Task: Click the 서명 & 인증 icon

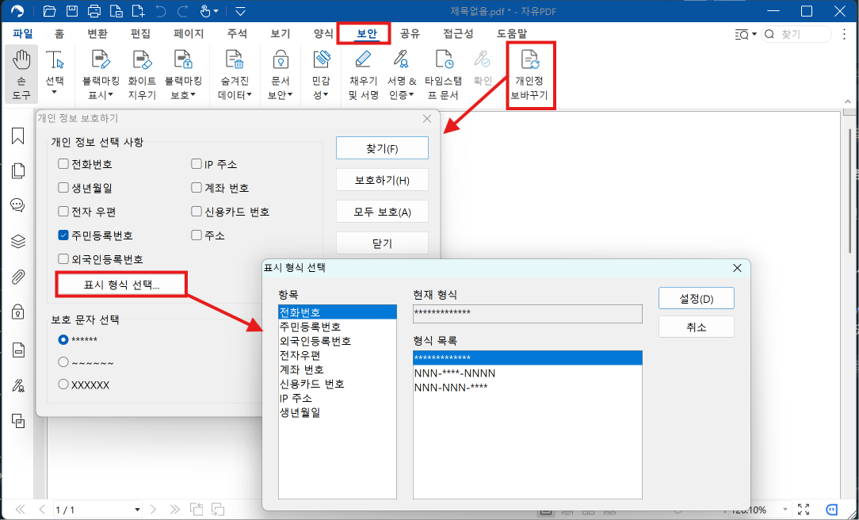Action: (402, 75)
